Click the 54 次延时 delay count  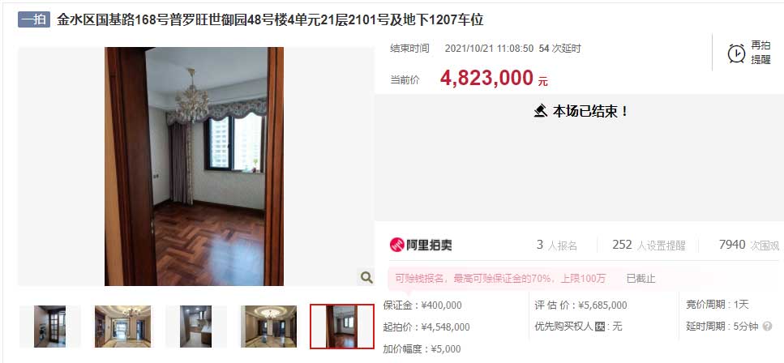tap(560, 49)
